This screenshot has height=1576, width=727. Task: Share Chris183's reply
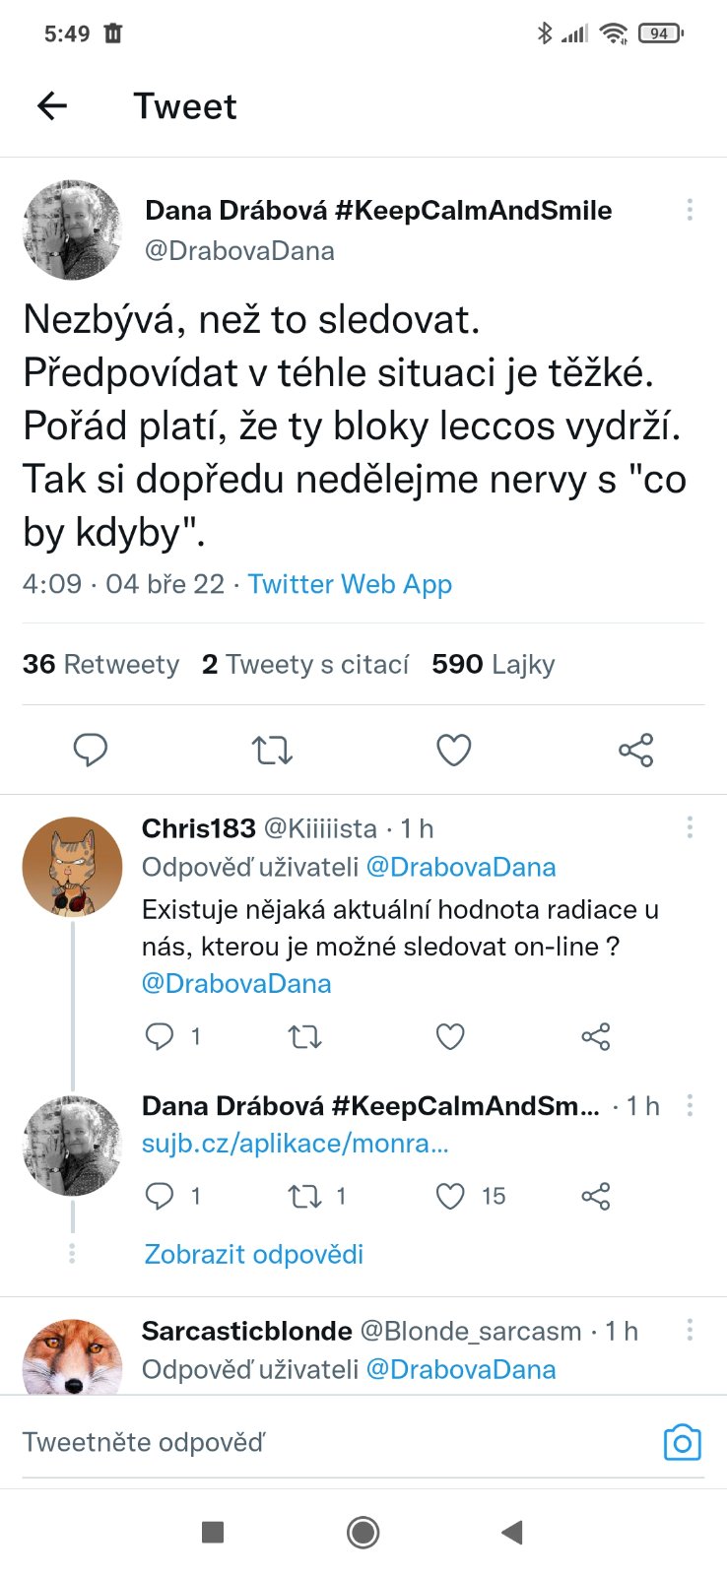click(596, 1036)
